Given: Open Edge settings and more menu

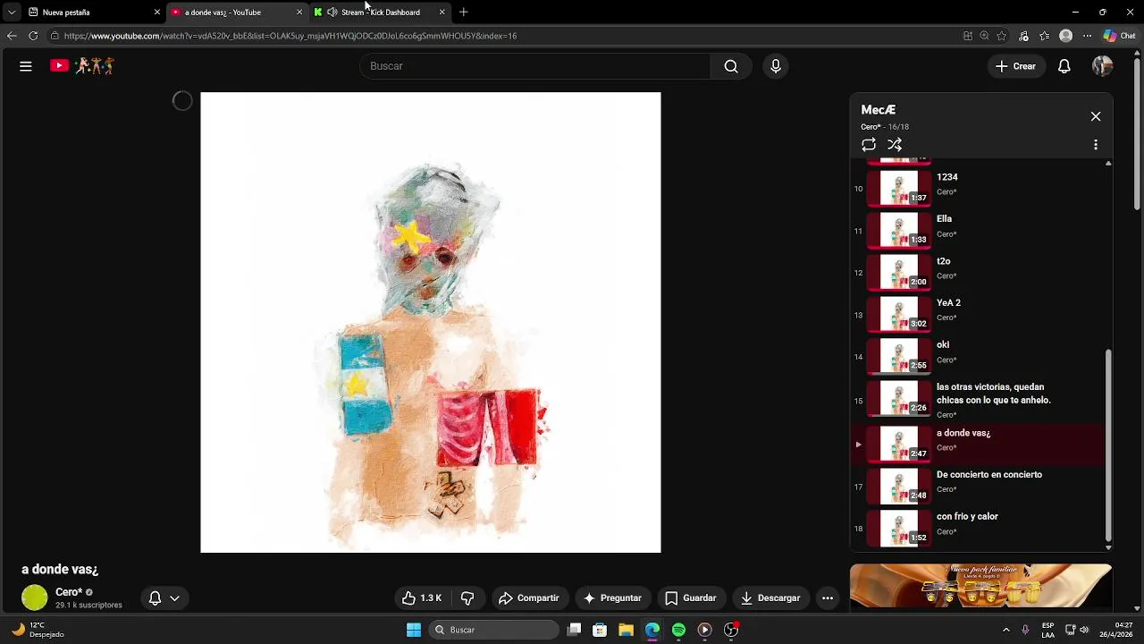Looking at the screenshot, I should coord(1087,36).
